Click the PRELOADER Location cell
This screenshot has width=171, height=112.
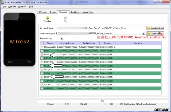(x=138, y=47)
